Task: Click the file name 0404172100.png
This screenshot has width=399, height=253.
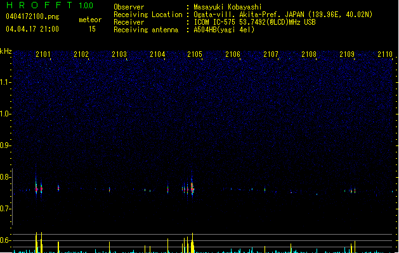Action: 32,16
